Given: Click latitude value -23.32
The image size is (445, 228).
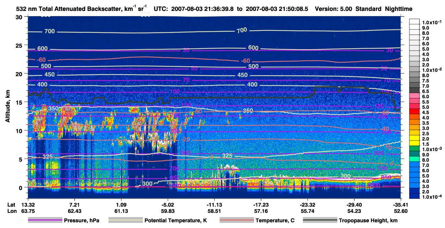Looking at the screenshot, I should coord(307,205).
